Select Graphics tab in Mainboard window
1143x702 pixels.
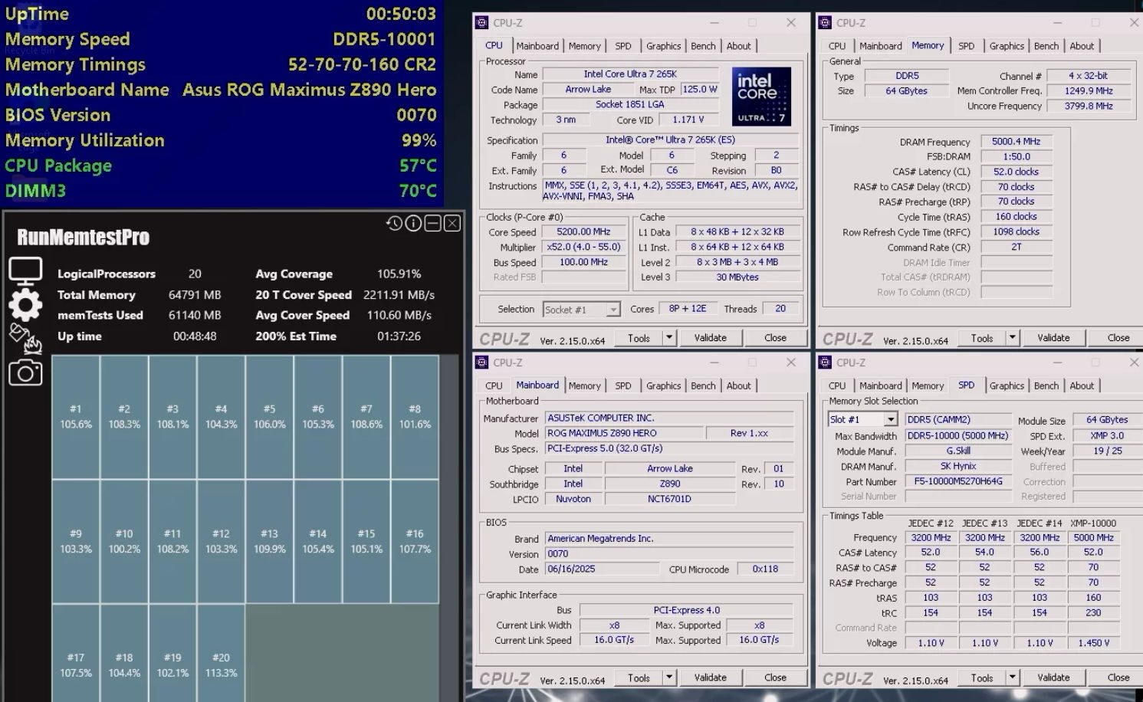pos(663,386)
